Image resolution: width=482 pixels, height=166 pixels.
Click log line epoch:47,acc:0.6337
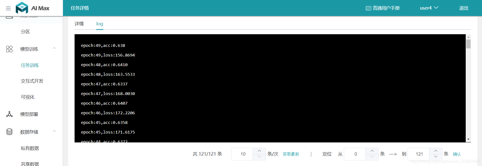tap(104, 84)
